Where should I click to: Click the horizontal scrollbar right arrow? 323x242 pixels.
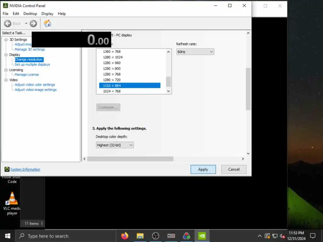(x=243, y=159)
